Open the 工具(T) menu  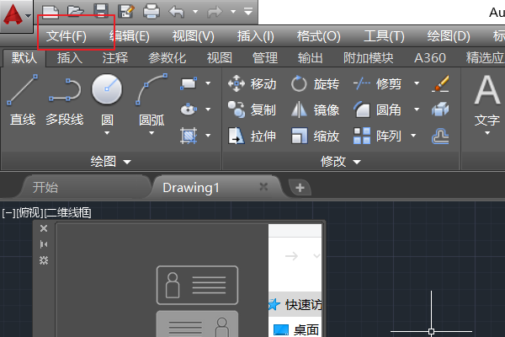[384, 35]
